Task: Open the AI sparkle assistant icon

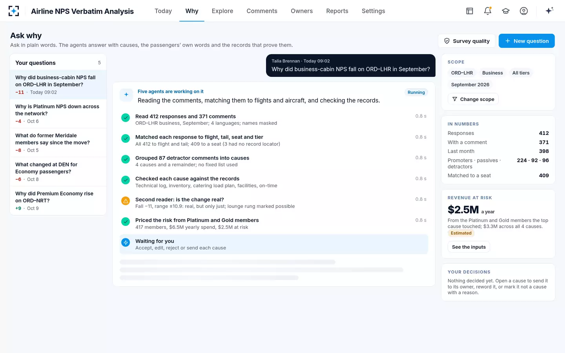Action: pyautogui.click(x=549, y=11)
